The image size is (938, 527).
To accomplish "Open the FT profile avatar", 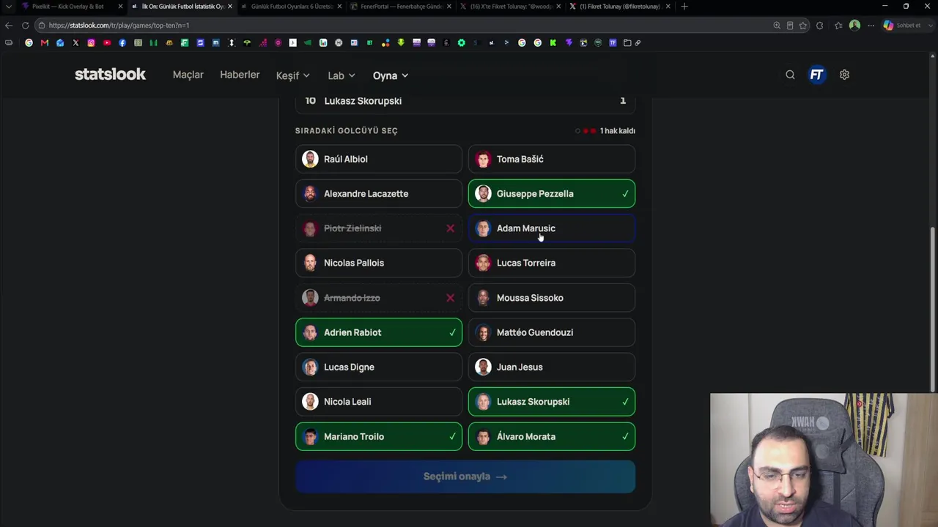I will tap(816, 75).
